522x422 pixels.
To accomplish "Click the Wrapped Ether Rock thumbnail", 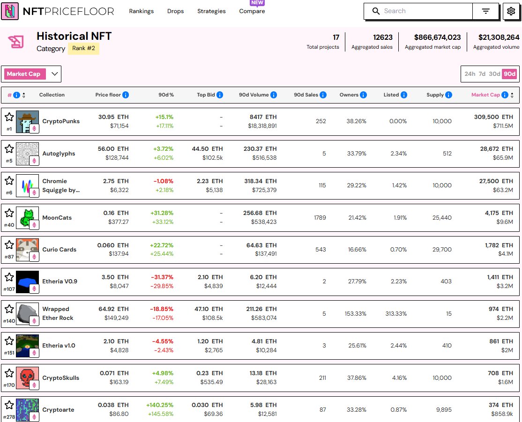I will pos(27,314).
